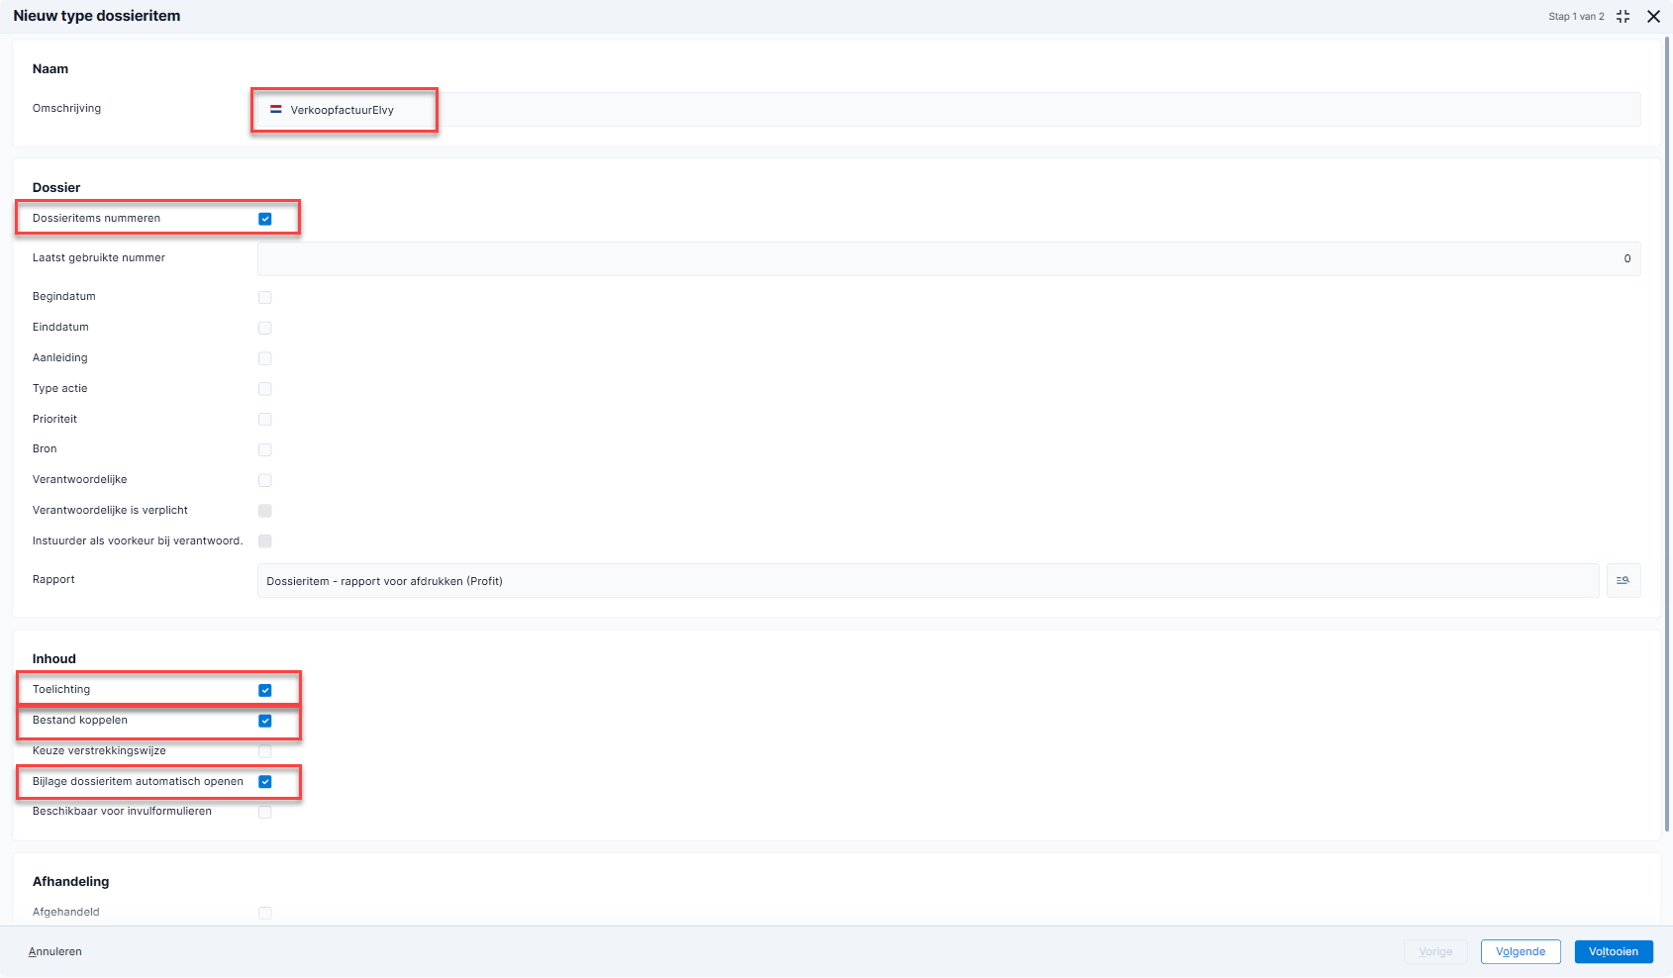
Task: Click the collapse window icon near Stap 1 van 2
Action: [1623, 17]
